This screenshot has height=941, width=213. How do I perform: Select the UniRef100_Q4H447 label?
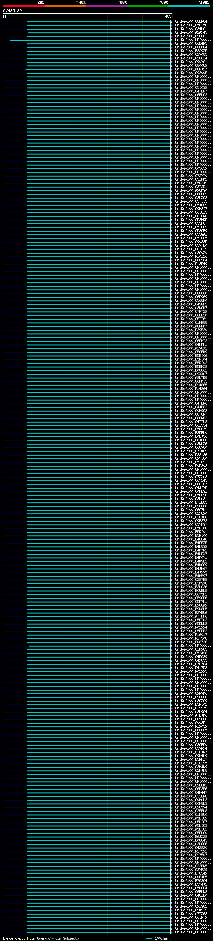[191, 792]
